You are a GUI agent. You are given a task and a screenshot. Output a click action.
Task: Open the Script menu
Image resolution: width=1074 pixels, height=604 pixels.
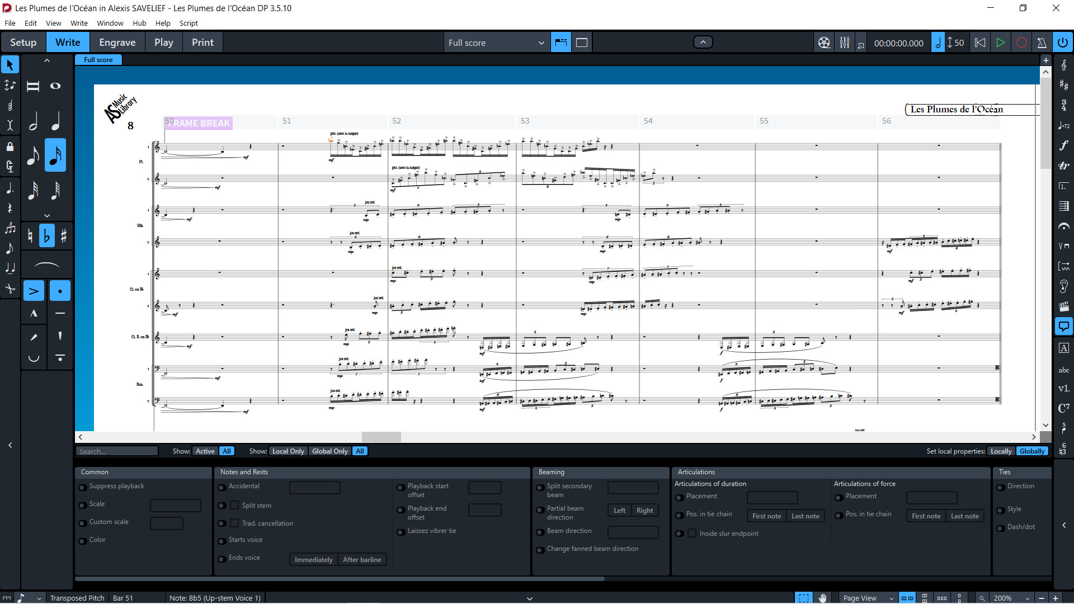point(189,23)
